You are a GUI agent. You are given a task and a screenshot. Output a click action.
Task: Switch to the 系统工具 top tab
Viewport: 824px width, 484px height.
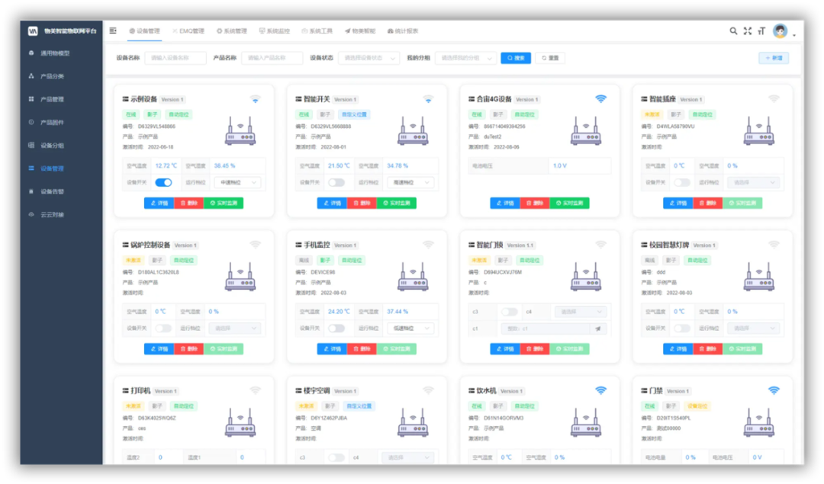(x=317, y=31)
